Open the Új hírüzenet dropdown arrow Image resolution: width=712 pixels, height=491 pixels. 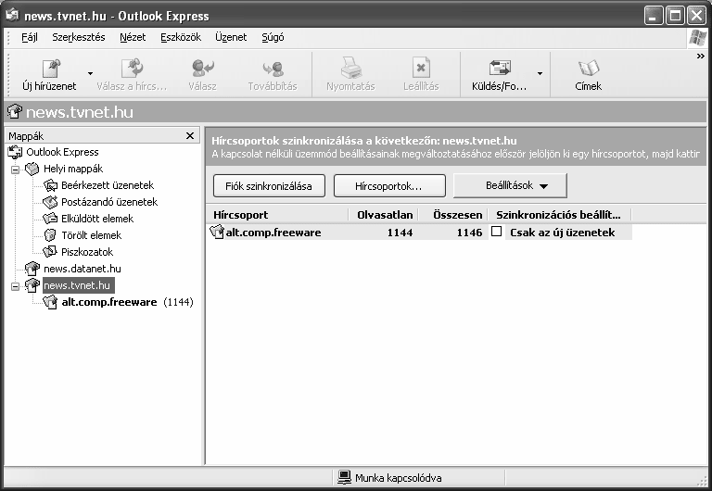click(x=90, y=73)
